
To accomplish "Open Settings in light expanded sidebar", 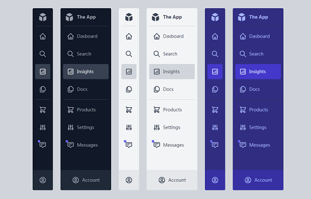I will (172, 127).
